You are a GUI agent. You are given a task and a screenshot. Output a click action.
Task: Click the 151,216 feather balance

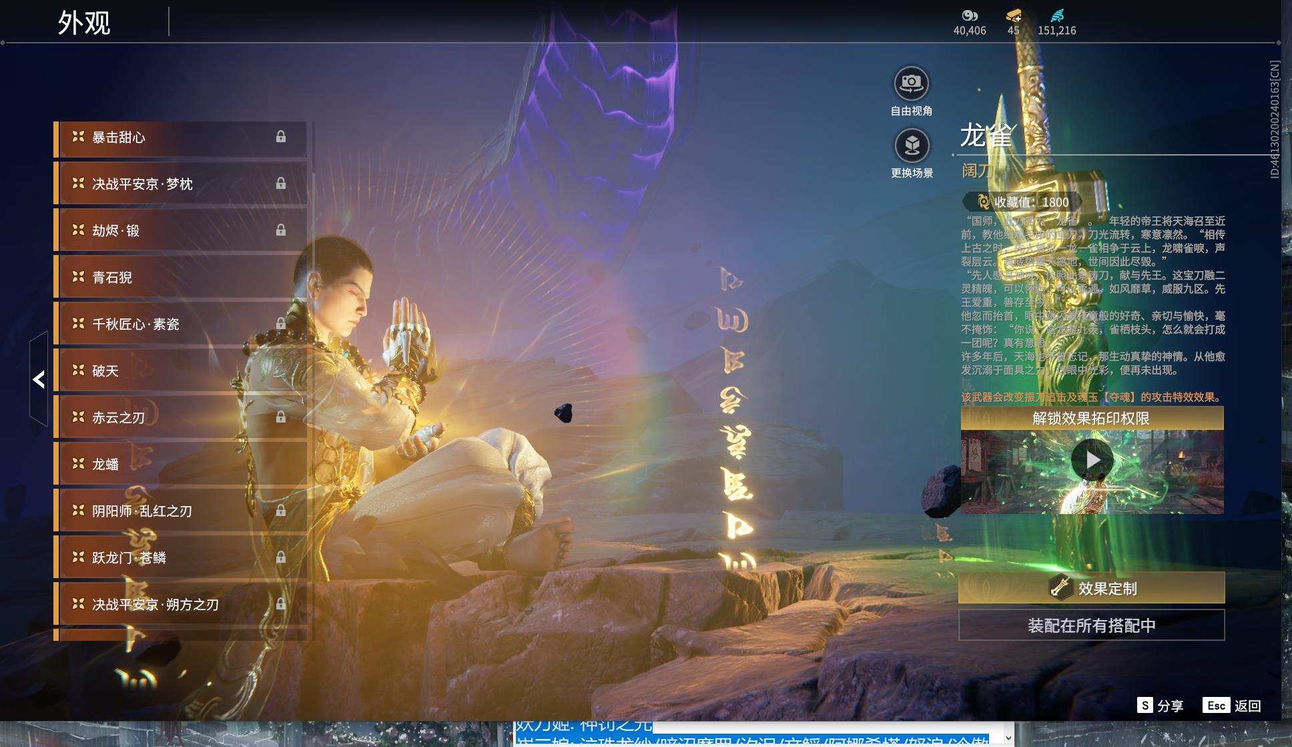[x=1057, y=31]
